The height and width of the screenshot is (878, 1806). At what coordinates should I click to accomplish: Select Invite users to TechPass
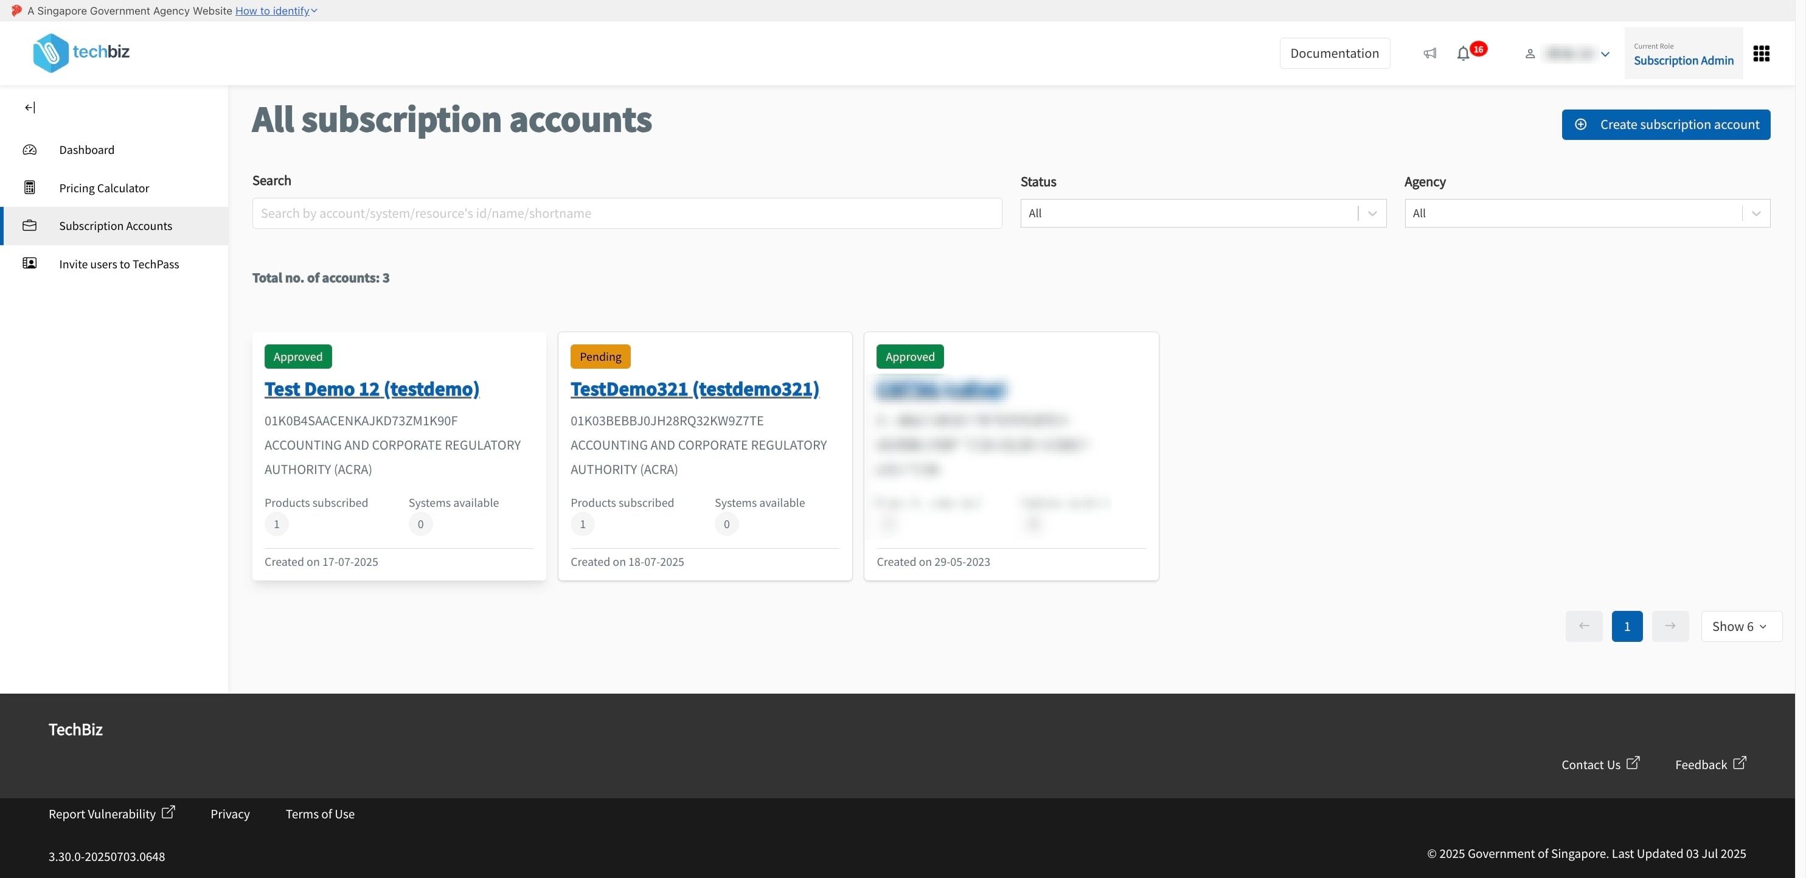point(119,265)
